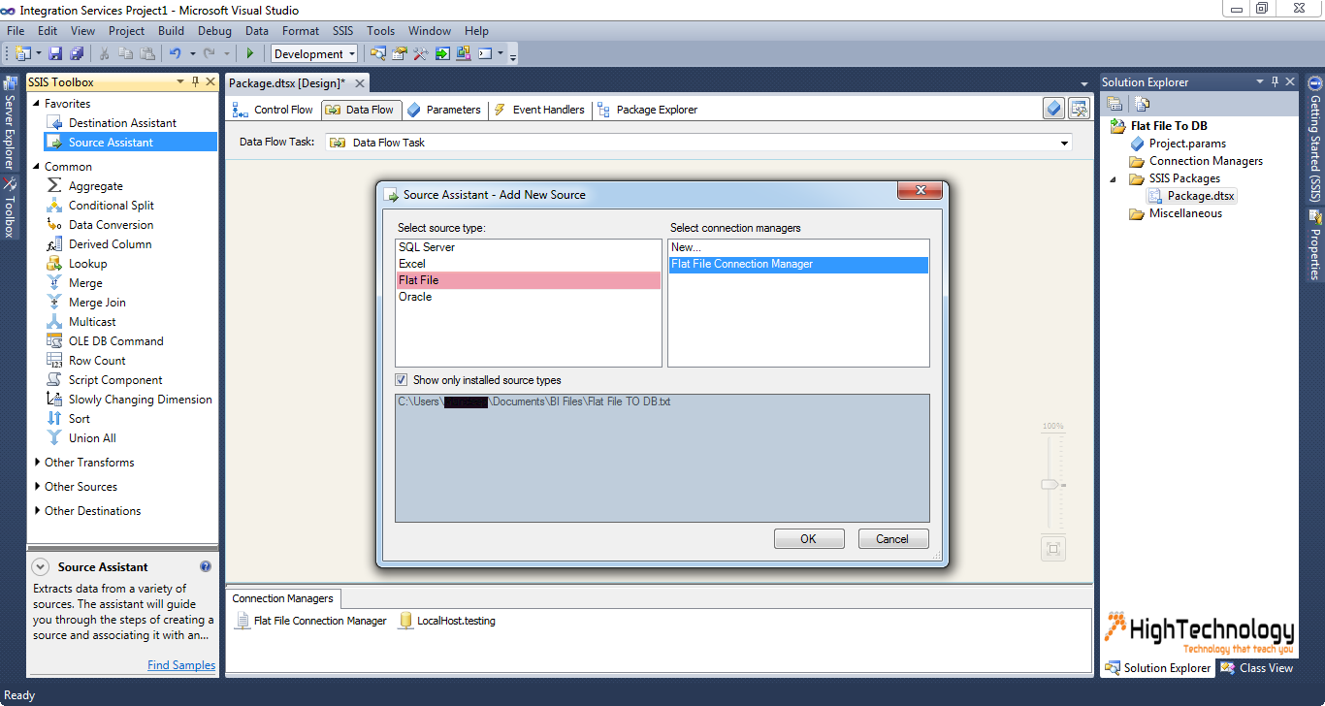This screenshot has height=706, width=1325.
Task: Open the Development configuration dropdown
Action: pyautogui.click(x=351, y=53)
